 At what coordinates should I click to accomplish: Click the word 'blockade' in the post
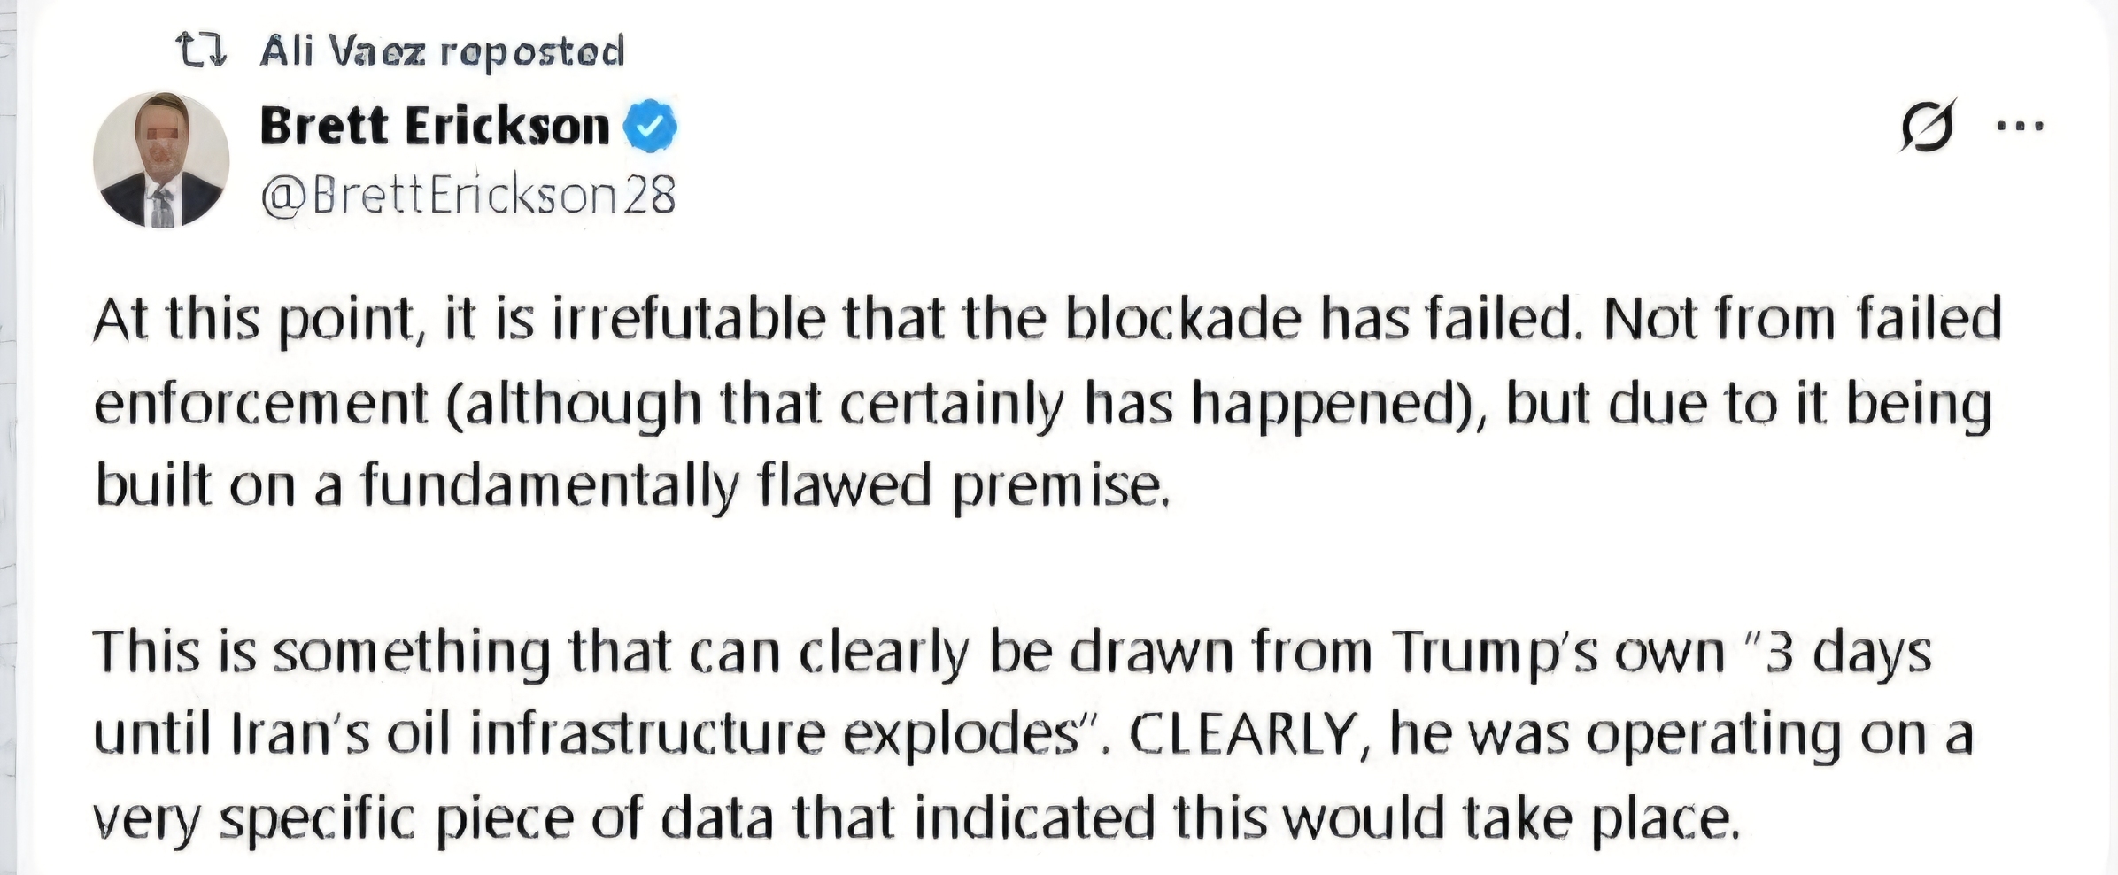(1183, 319)
